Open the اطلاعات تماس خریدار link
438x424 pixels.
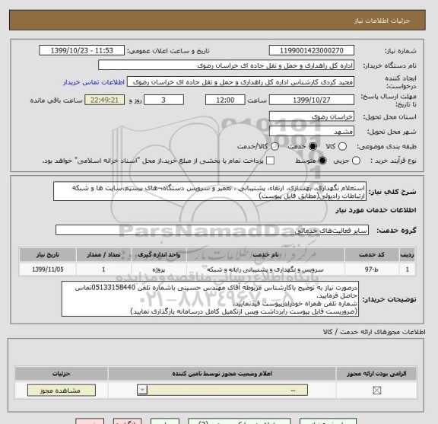94,82
